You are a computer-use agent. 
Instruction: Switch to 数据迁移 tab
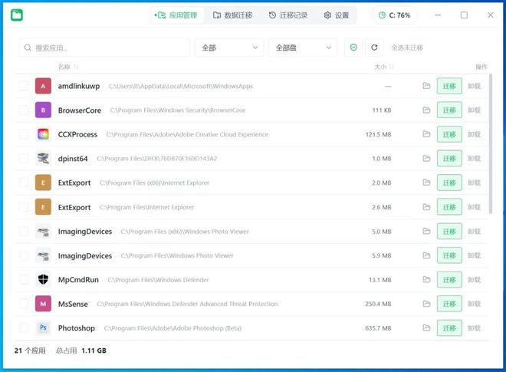(x=232, y=15)
